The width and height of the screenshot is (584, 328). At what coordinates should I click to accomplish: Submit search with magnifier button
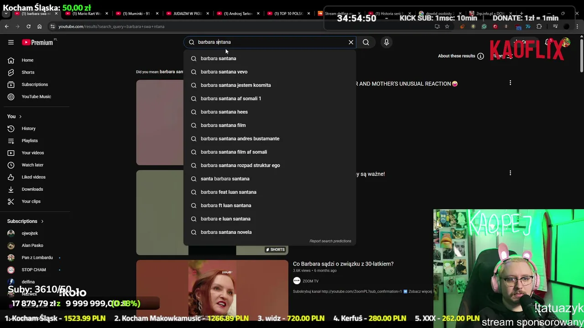coord(366,42)
